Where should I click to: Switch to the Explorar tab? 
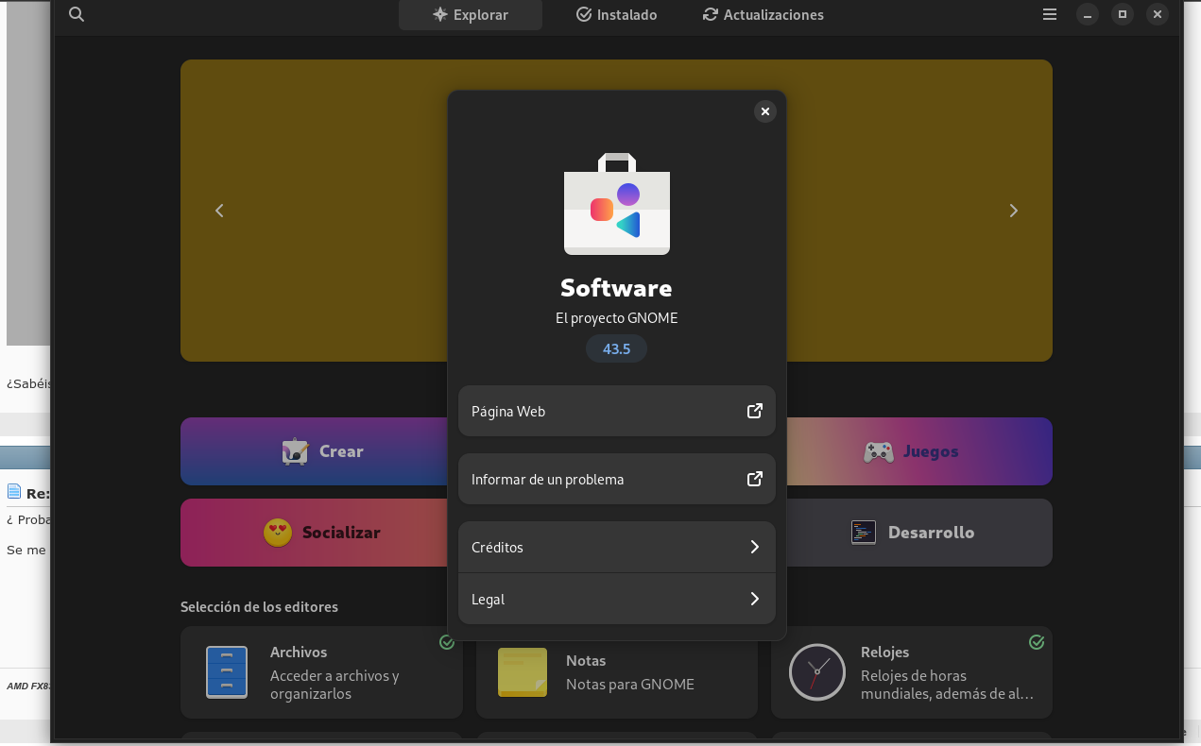(x=471, y=15)
